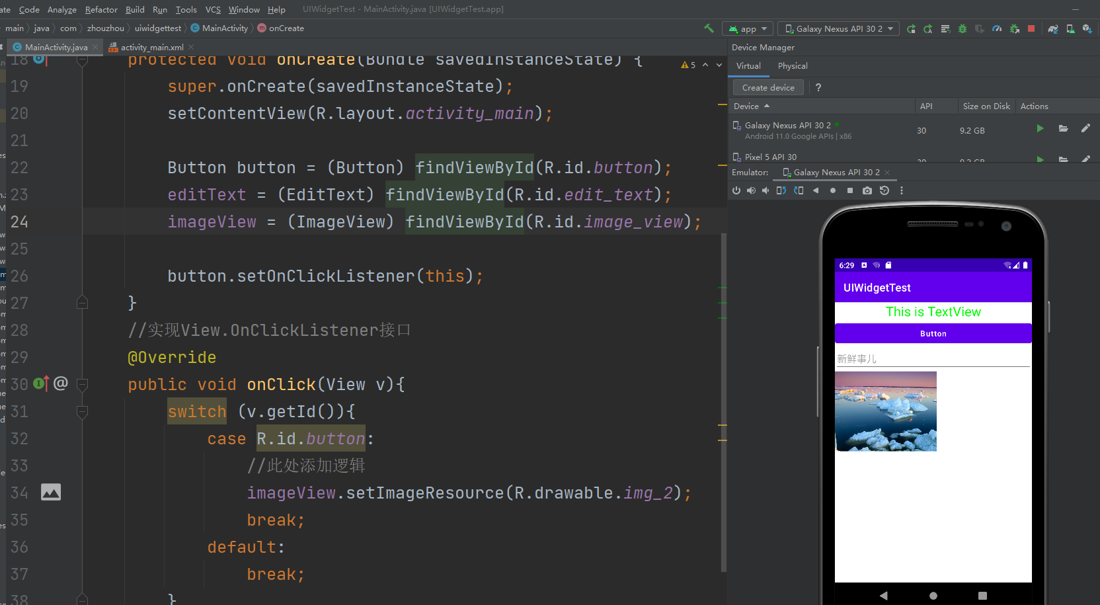Collapse the onCreate method fold on line 18
The height and width of the screenshot is (605, 1100).
click(83, 60)
